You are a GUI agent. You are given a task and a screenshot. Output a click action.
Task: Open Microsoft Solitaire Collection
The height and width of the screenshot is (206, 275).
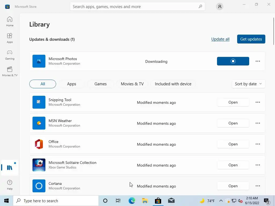(233, 165)
